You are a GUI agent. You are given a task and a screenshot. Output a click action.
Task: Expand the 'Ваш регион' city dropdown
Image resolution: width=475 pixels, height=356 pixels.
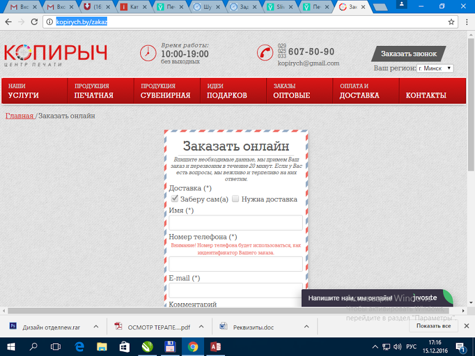(435, 69)
